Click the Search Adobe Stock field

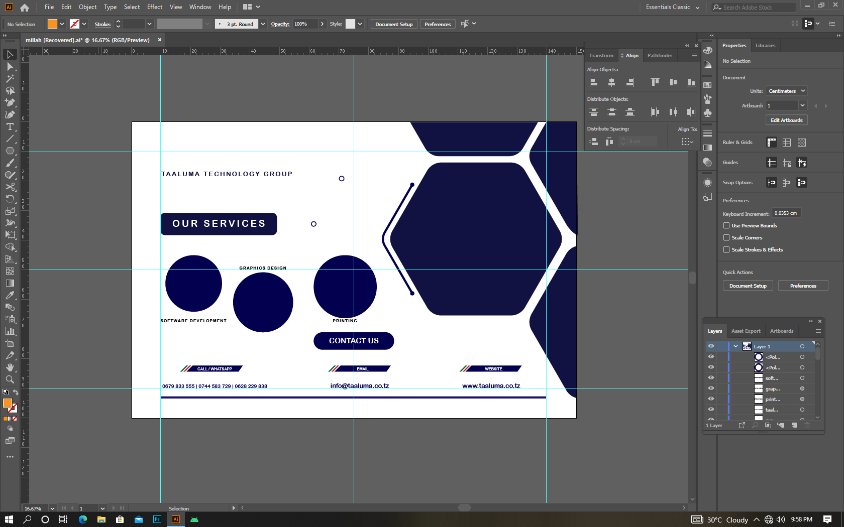[x=754, y=8]
